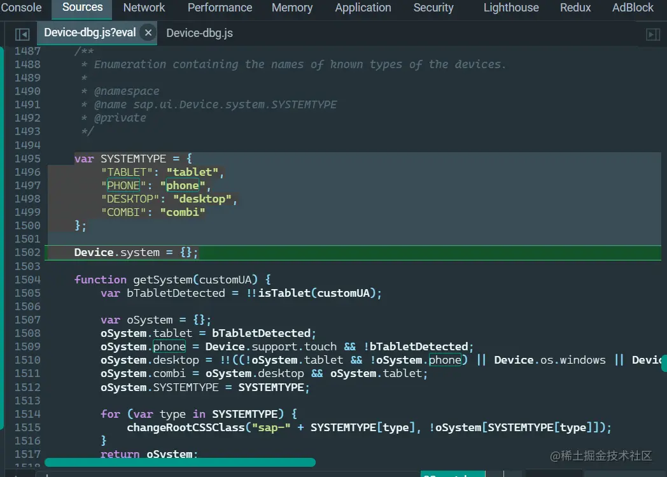Open the Network tab
The image size is (667, 477).
144,8
